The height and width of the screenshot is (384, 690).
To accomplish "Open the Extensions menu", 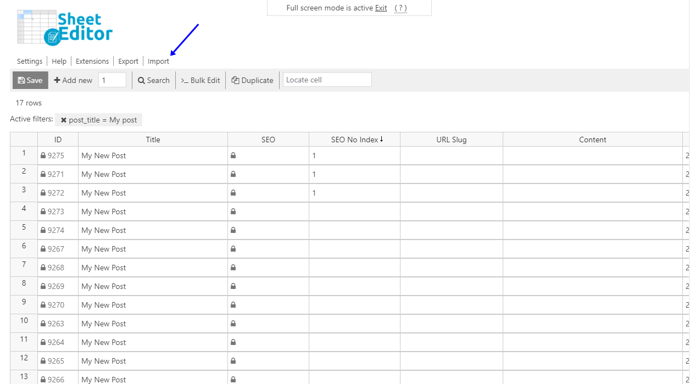I will (x=92, y=62).
